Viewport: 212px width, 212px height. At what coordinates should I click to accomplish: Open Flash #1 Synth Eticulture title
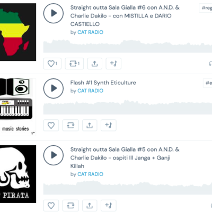point(103,83)
